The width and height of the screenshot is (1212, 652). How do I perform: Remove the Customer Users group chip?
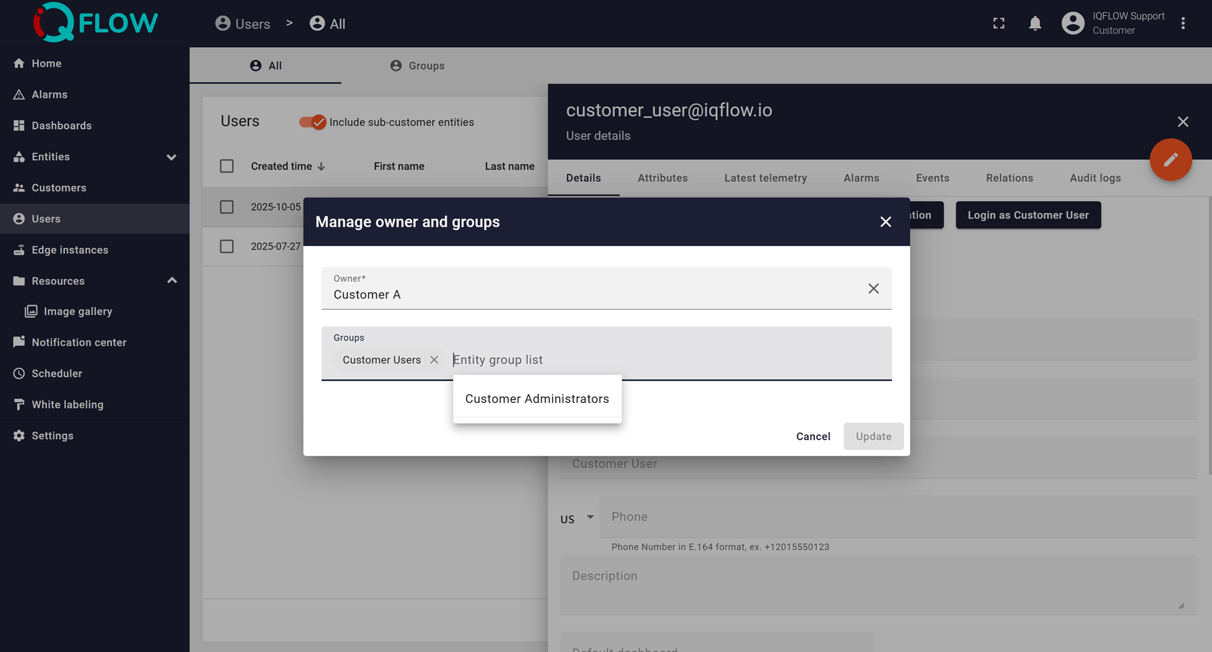tap(434, 360)
